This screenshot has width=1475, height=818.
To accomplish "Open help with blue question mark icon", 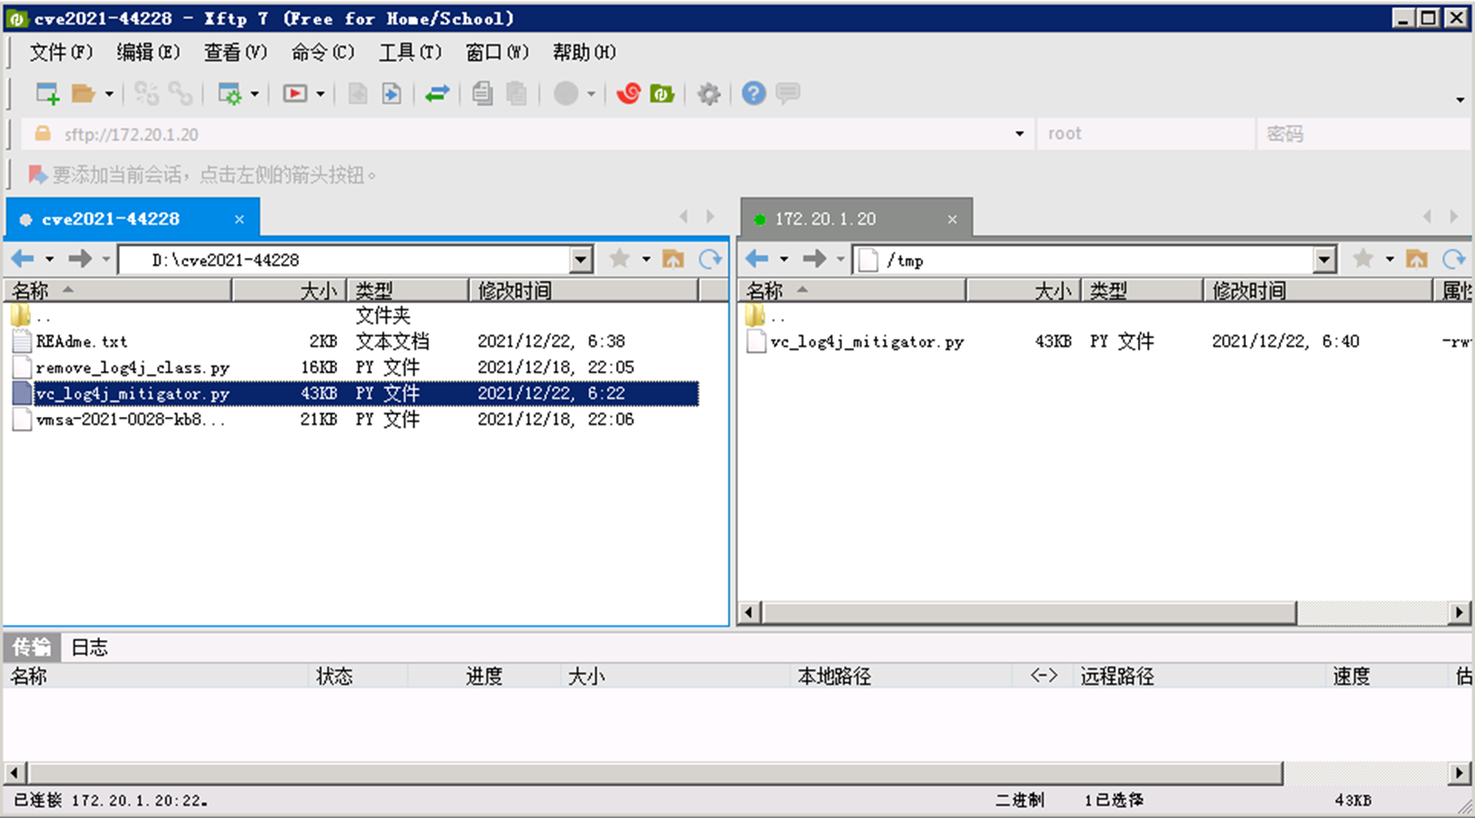I will pyautogui.click(x=753, y=93).
